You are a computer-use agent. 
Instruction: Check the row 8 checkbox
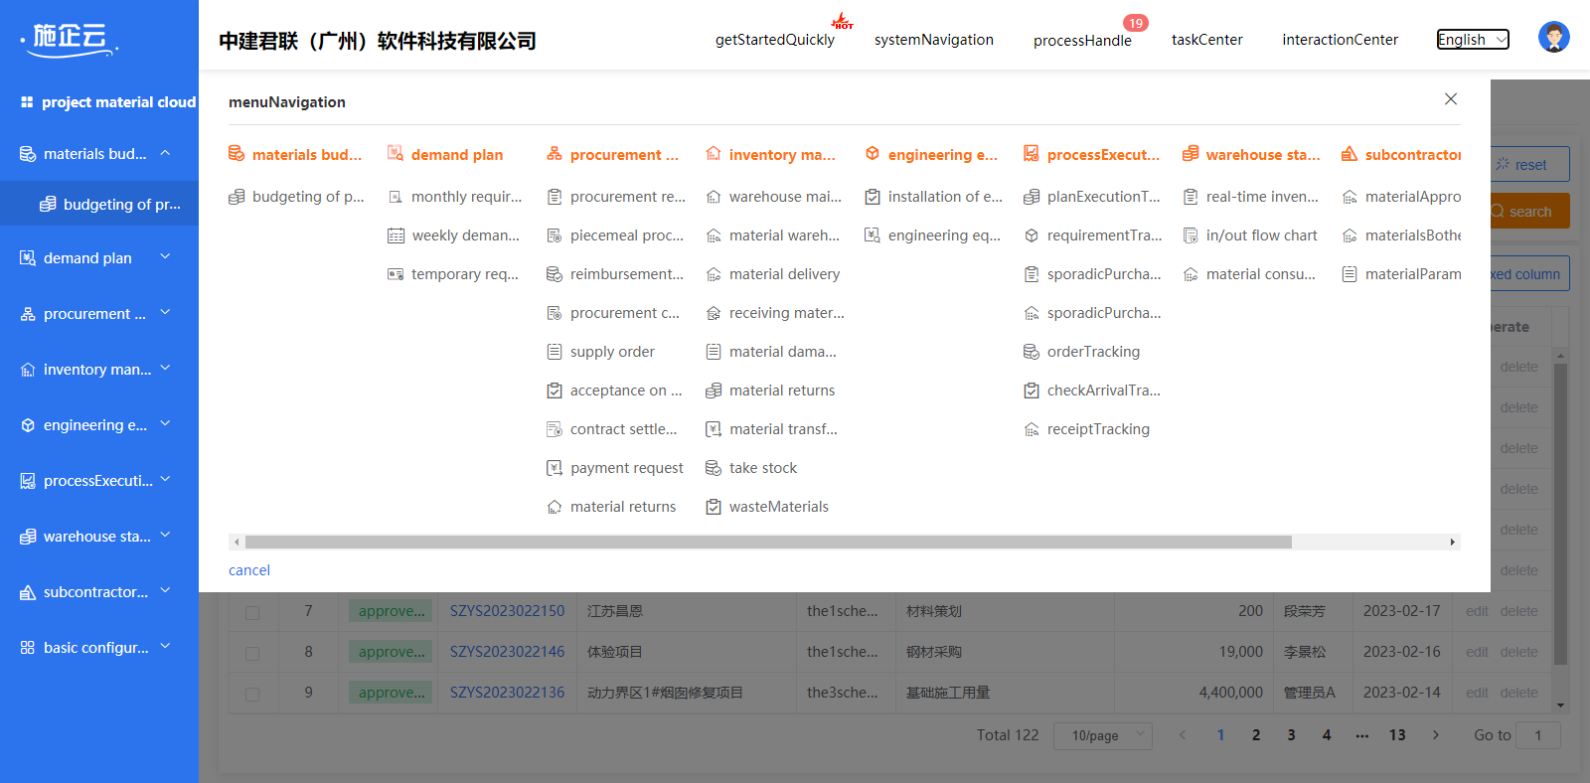point(252,653)
